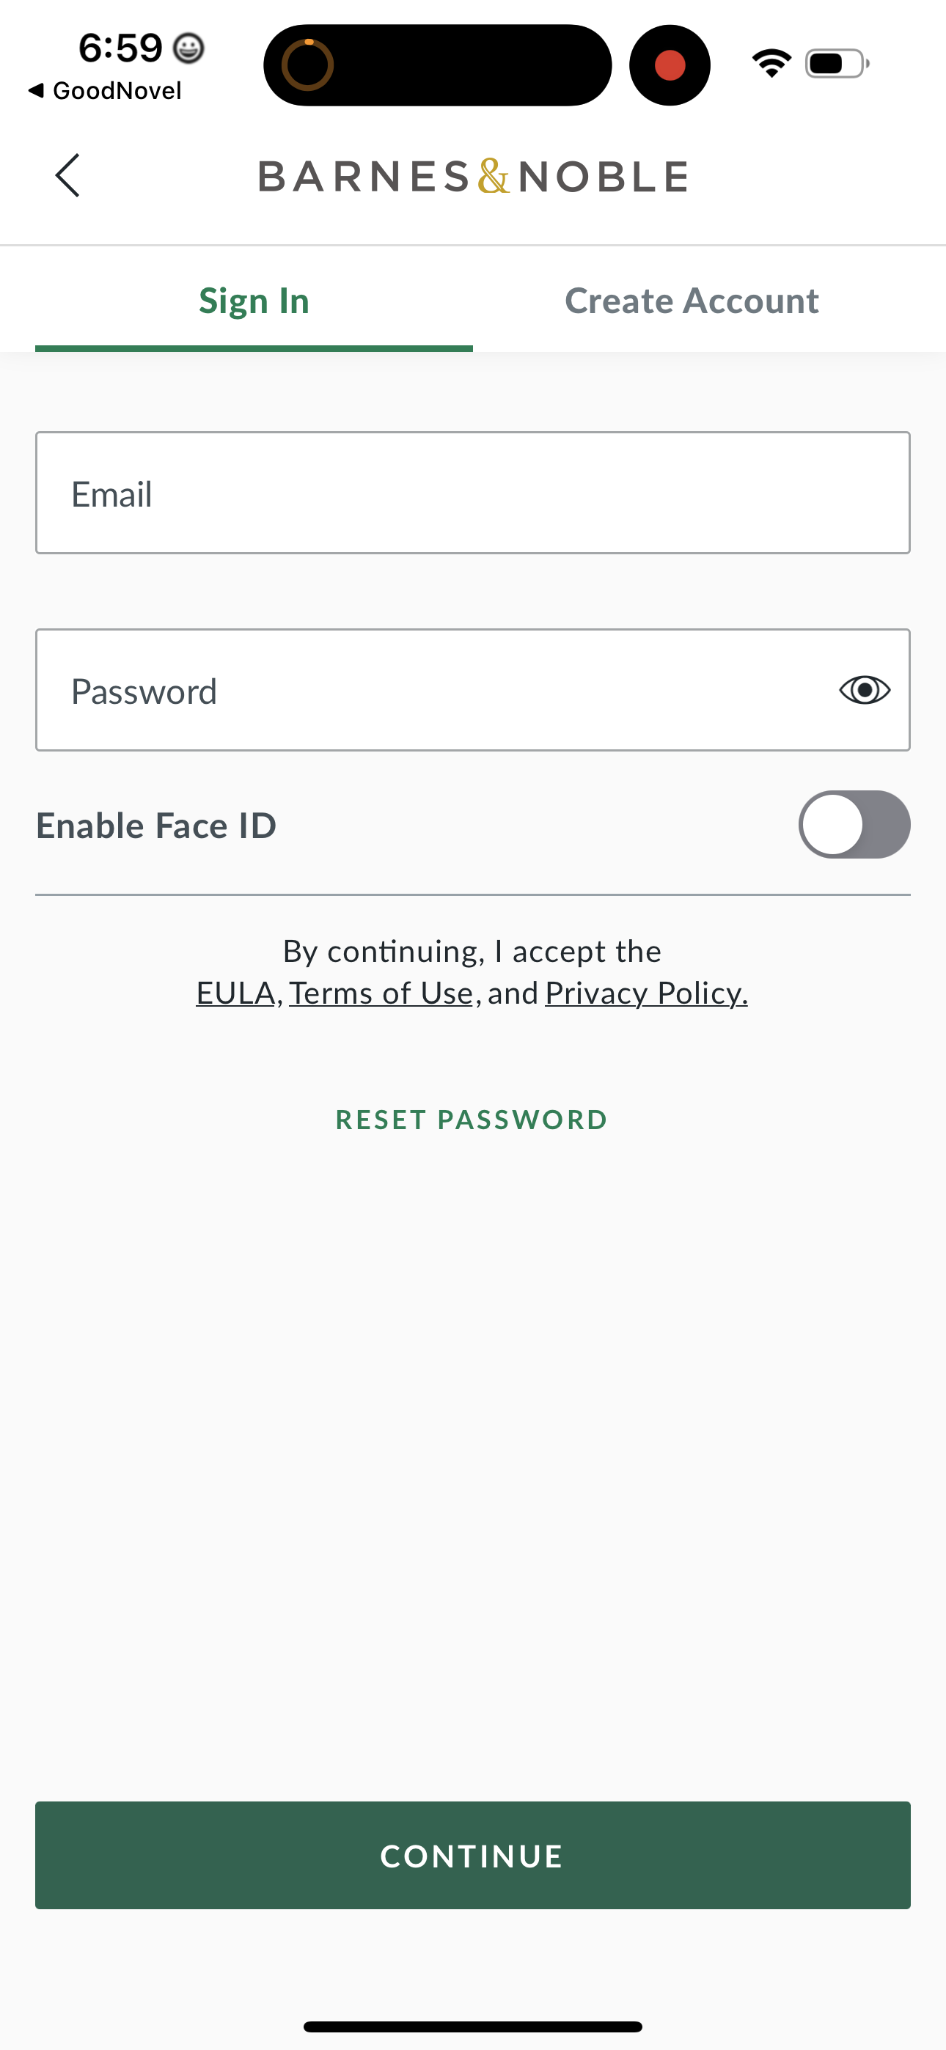Screen dimensions: 946x2050
Task: Tap the smiley face status icon
Action: (188, 48)
